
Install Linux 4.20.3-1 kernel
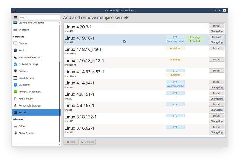coord(216,26)
